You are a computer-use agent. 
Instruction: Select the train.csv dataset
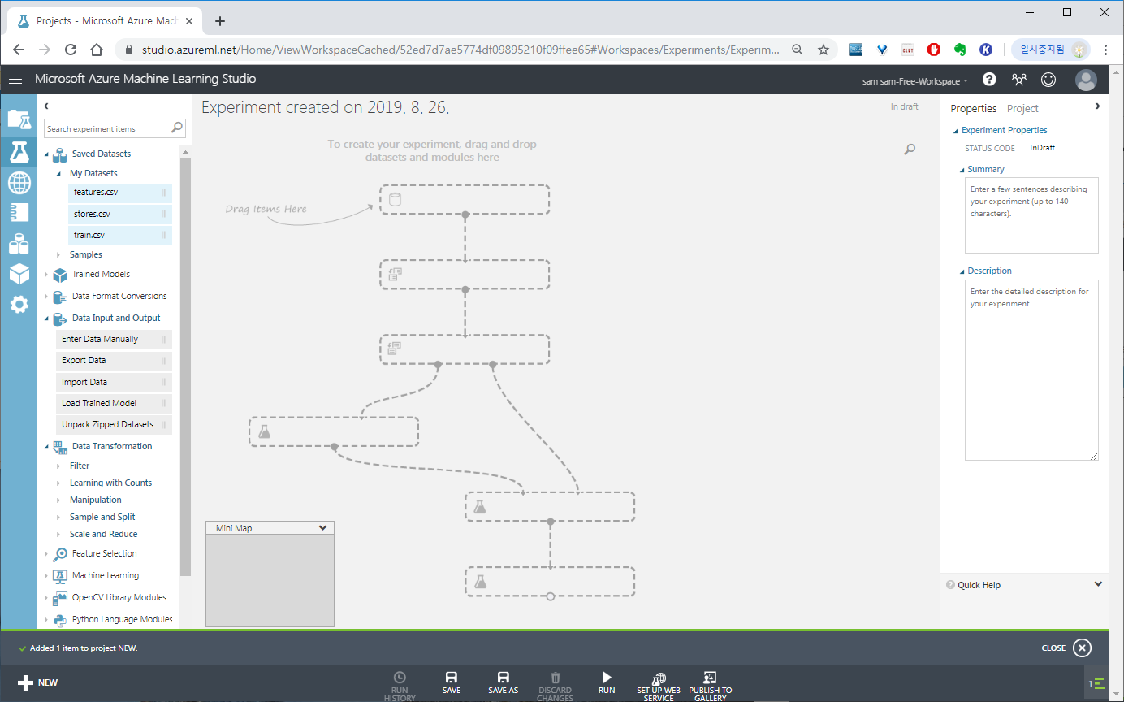pos(120,235)
